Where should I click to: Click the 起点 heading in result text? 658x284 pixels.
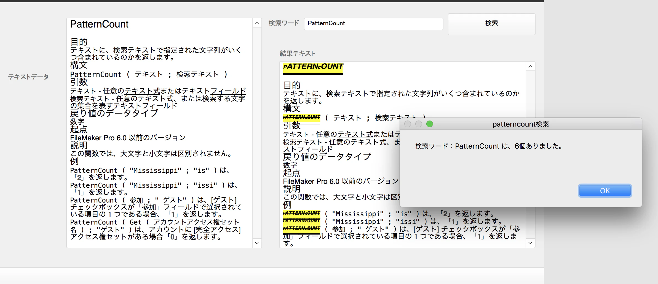292,173
